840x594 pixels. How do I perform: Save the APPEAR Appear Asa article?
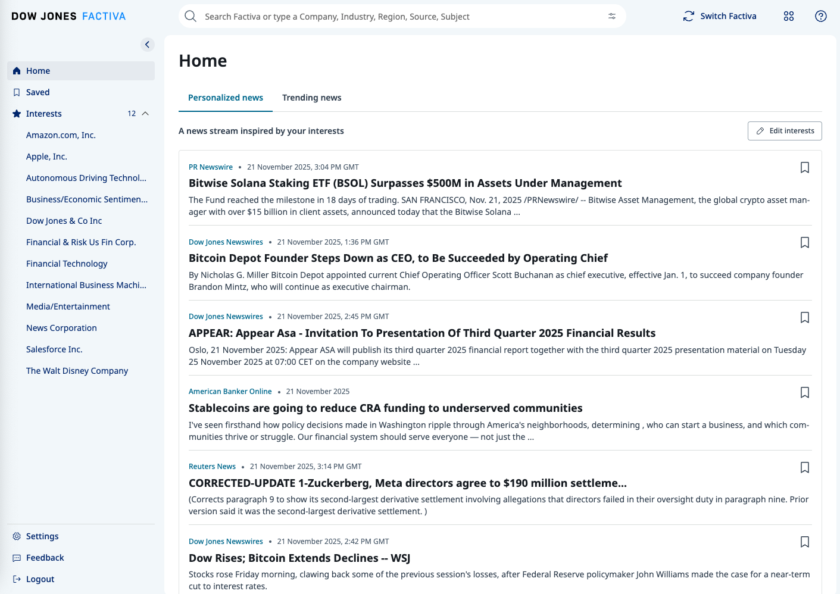pyautogui.click(x=805, y=318)
